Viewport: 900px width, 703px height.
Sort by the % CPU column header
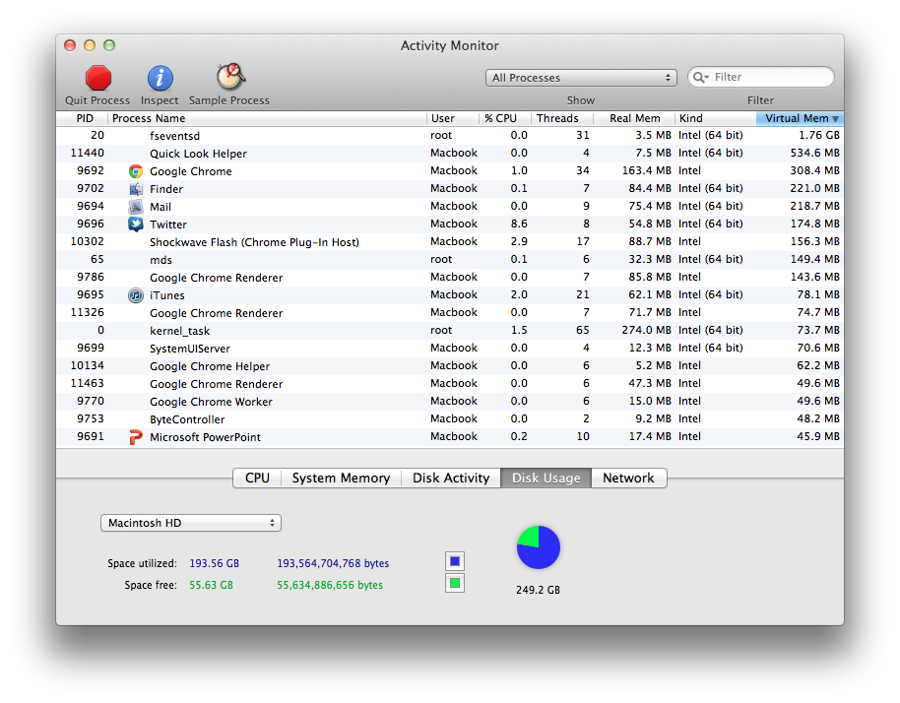pos(505,118)
